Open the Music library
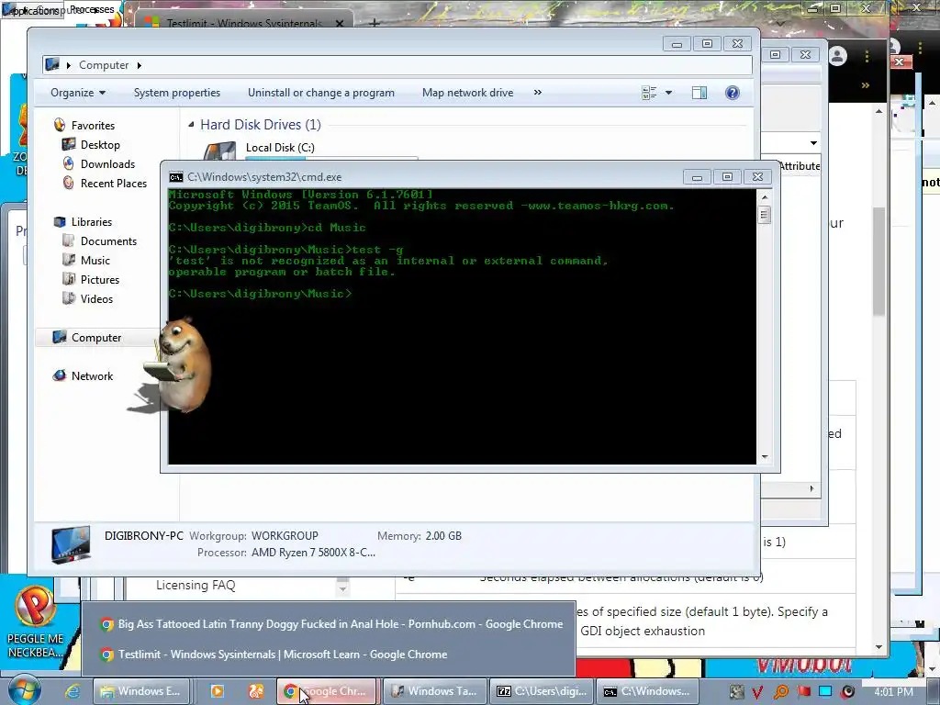 tap(95, 260)
